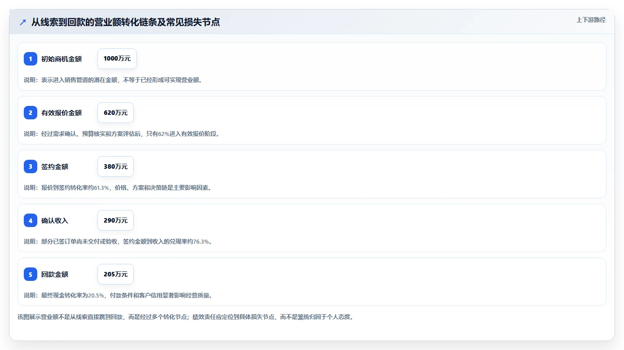Select the 620万元 value chip
624x350 pixels.
click(x=115, y=113)
